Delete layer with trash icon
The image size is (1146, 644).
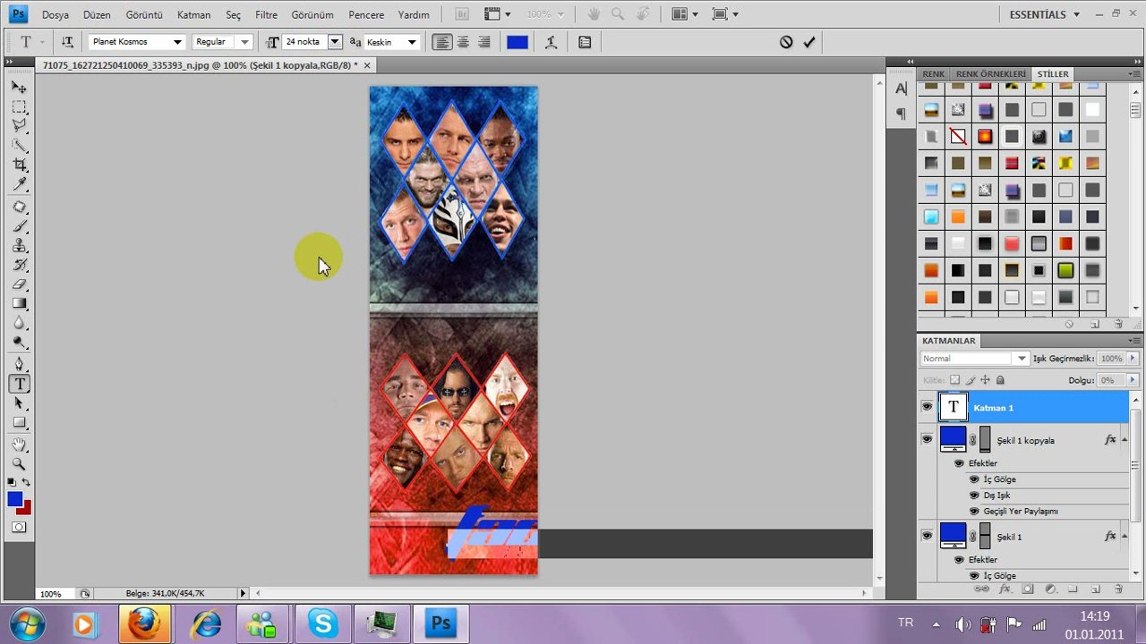(x=1118, y=589)
